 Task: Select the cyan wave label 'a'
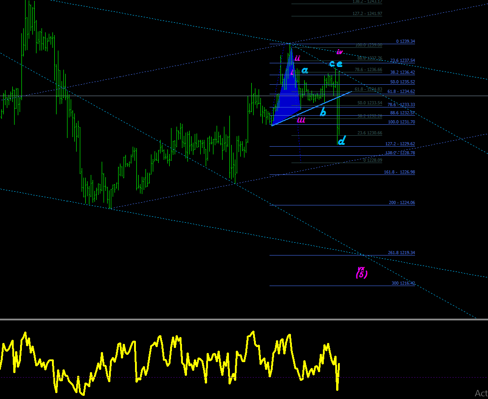coord(305,71)
